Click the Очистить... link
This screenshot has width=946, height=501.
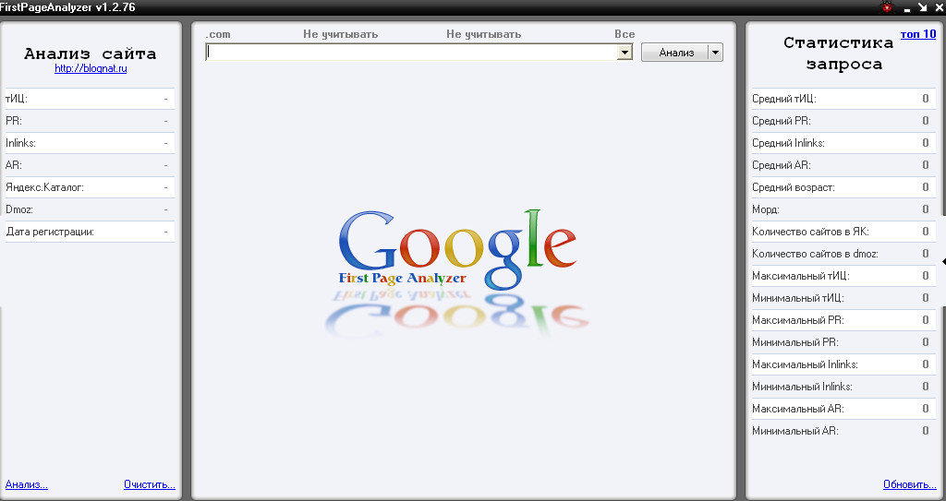tap(149, 484)
